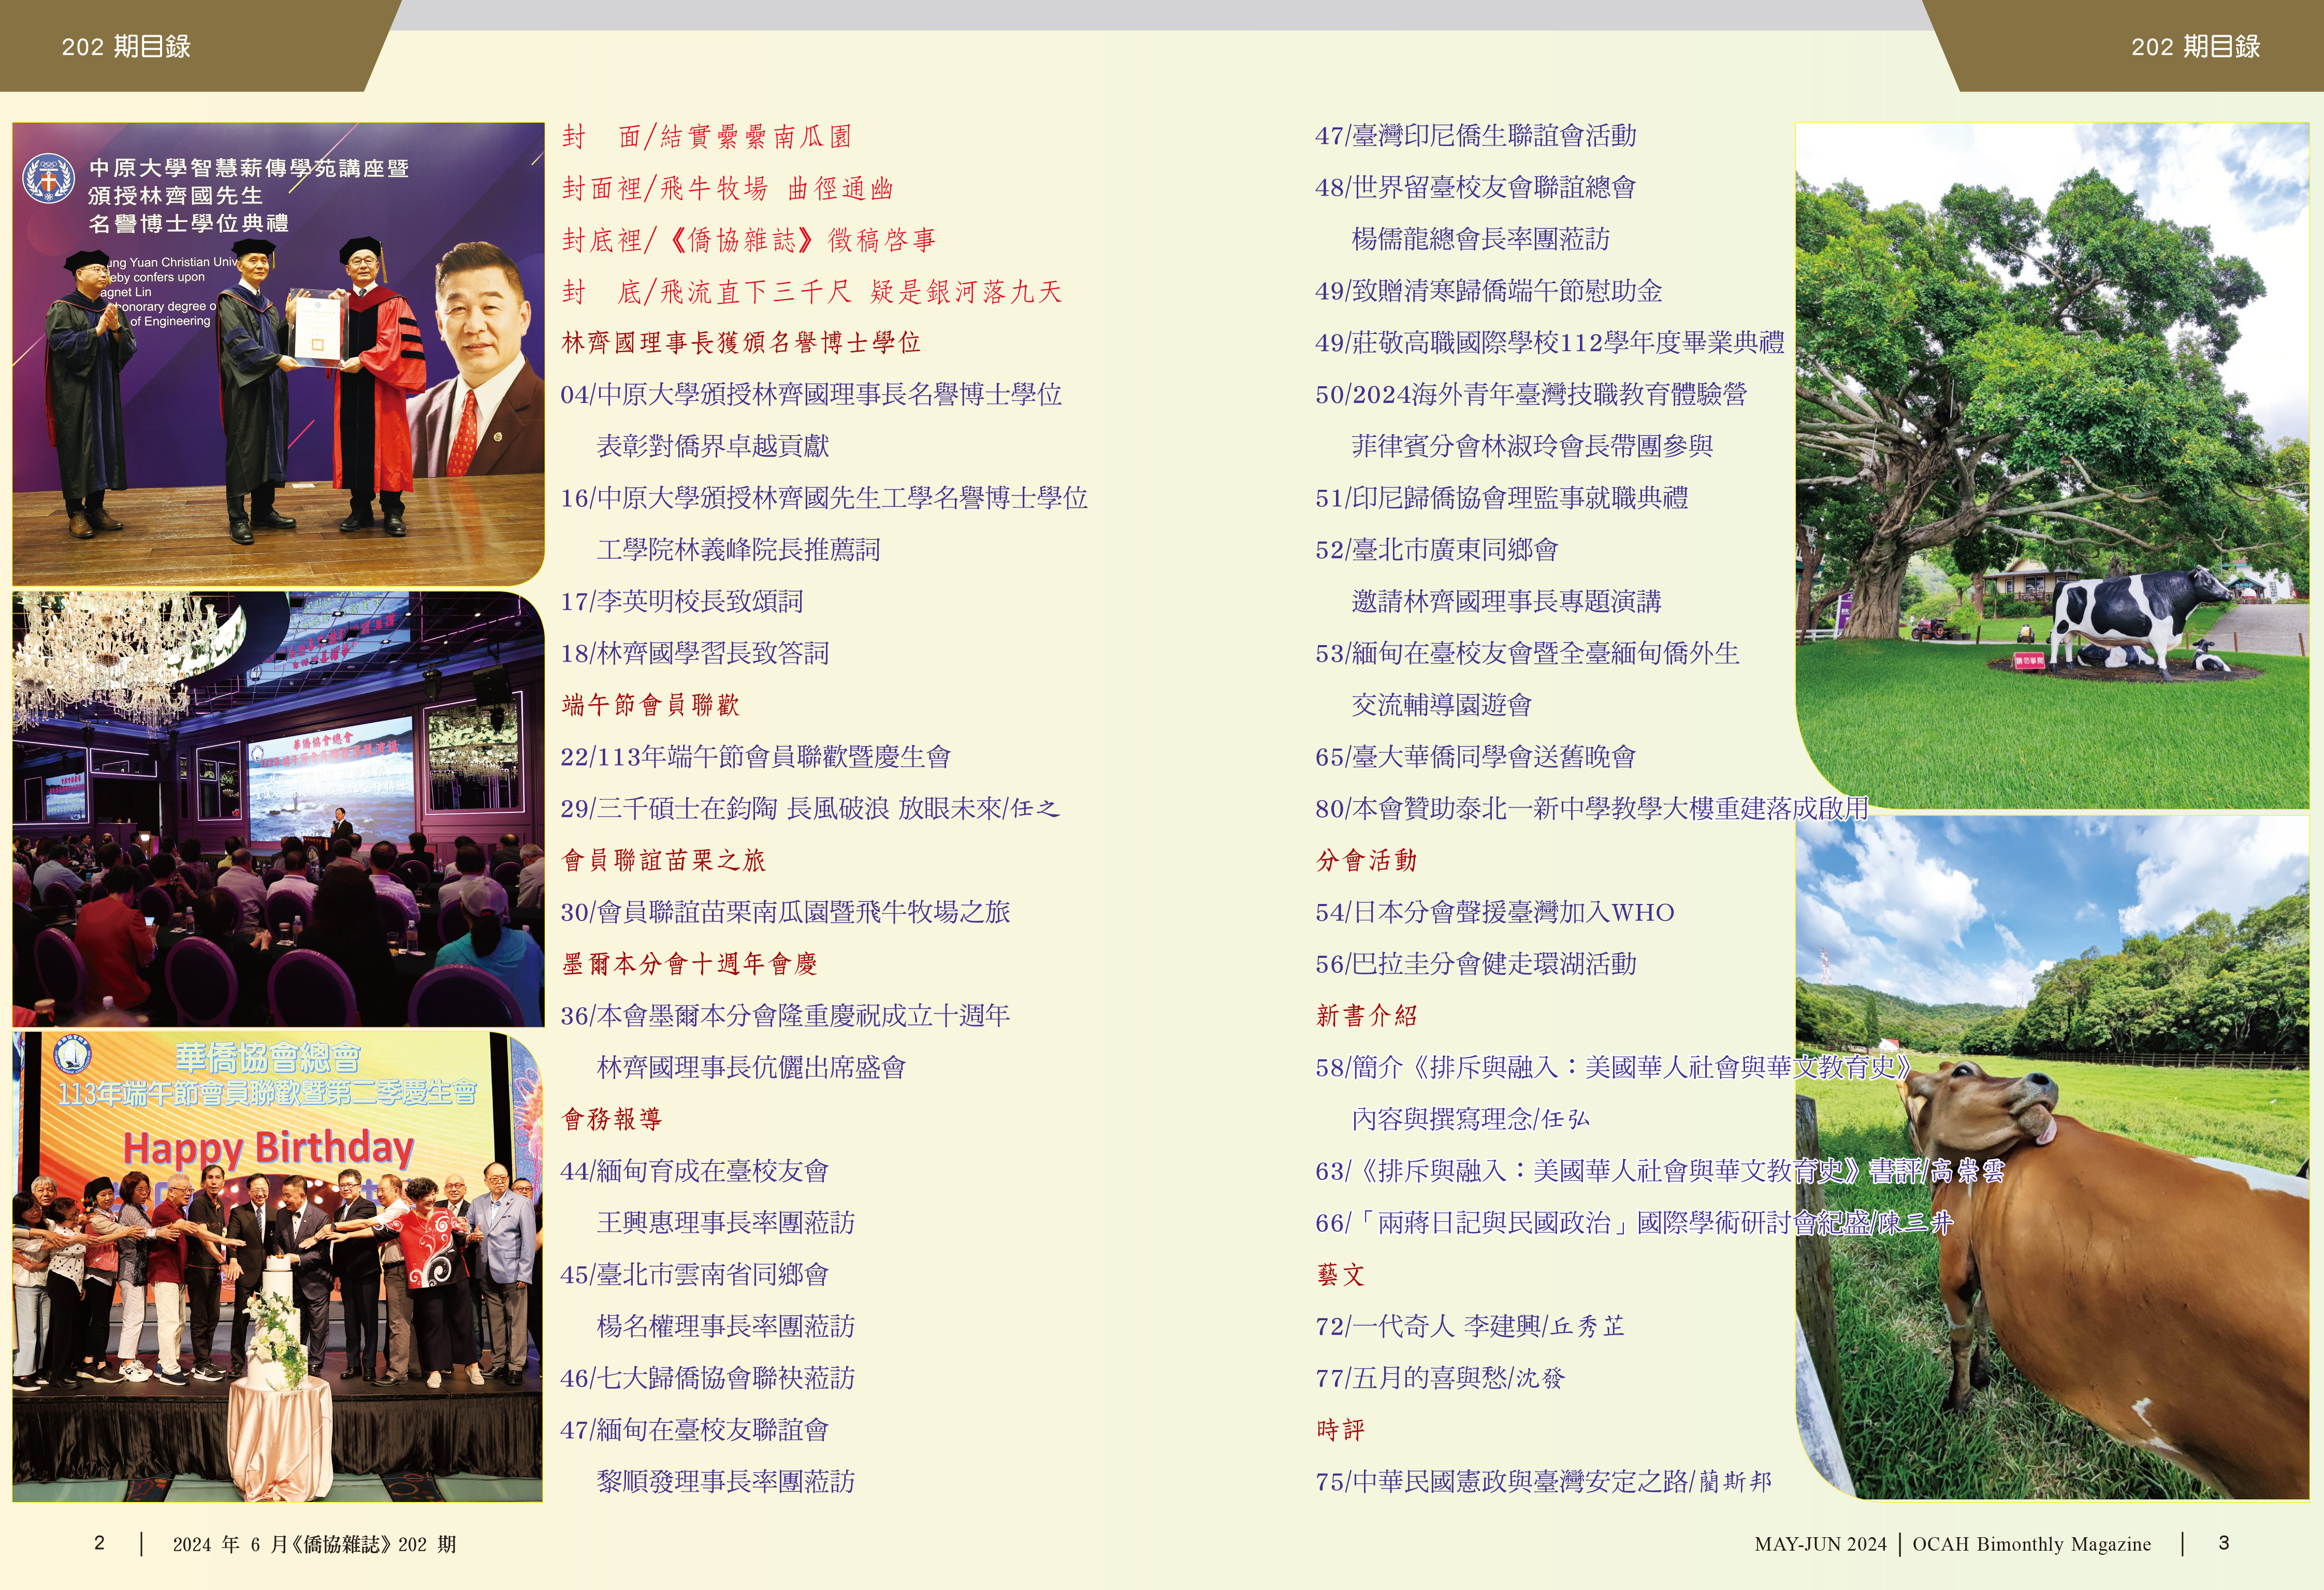Open entry 22 113年端午節會員聯歡暨慶生會

(755, 757)
